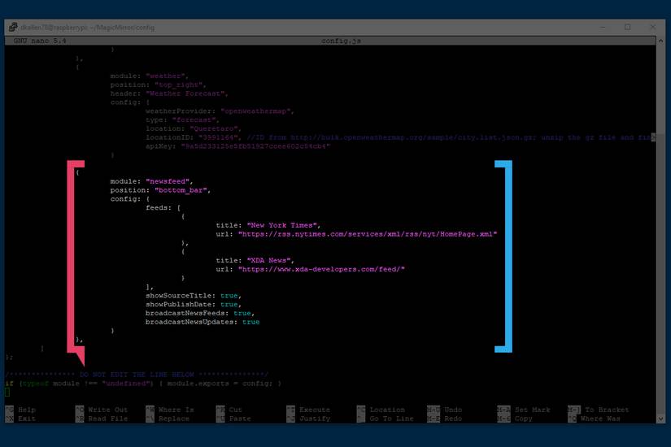Minimize the PuTTY terminal window
This screenshot has width=671, height=447.
pyautogui.click(x=603, y=27)
